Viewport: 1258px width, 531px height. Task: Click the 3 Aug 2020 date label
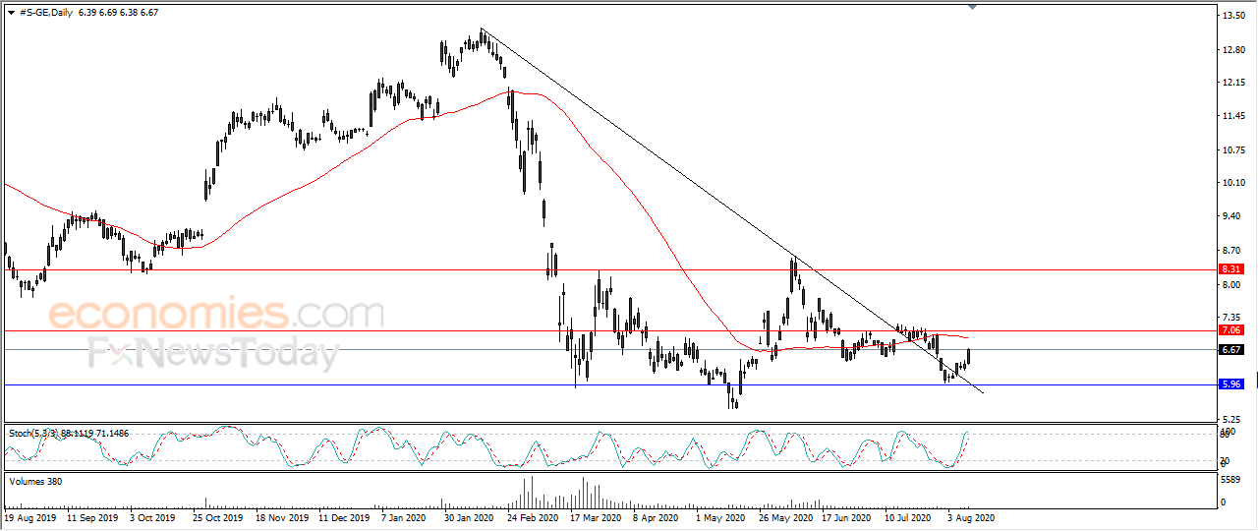pos(970,516)
